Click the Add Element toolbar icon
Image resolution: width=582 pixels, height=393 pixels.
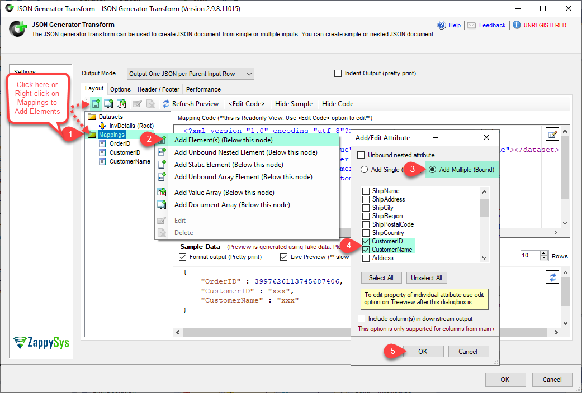(96, 104)
